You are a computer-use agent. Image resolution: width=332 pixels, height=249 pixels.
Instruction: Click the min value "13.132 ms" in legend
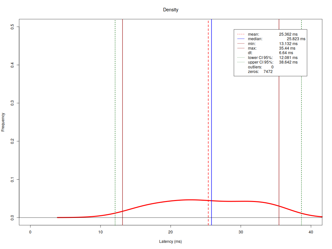click(x=288, y=44)
